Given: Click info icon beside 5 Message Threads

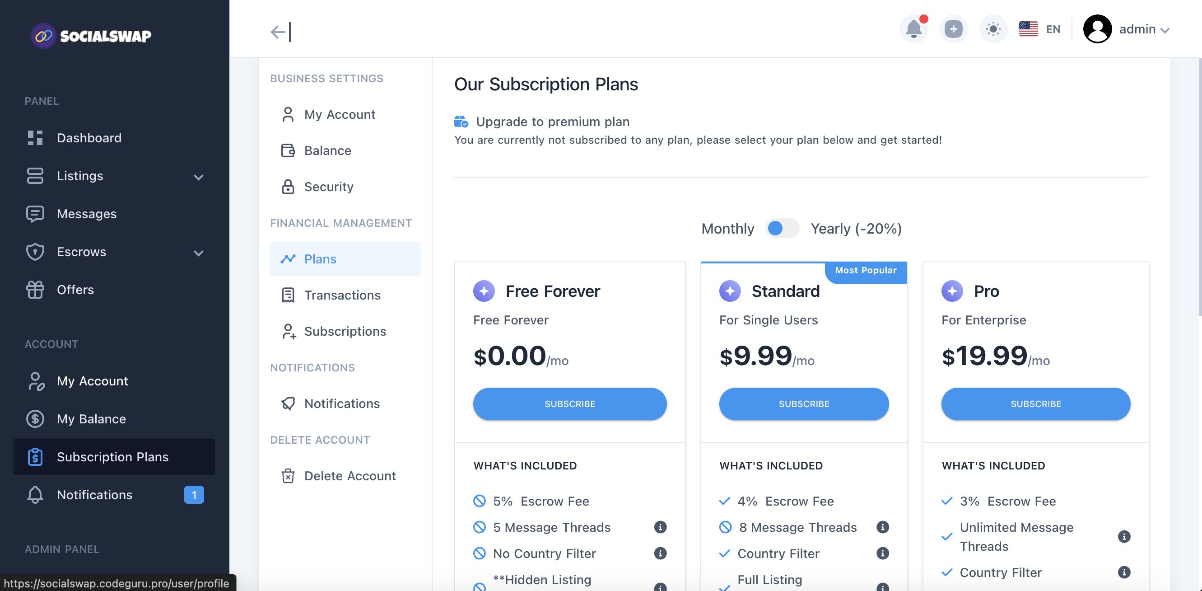Looking at the screenshot, I should click(x=660, y=527).
